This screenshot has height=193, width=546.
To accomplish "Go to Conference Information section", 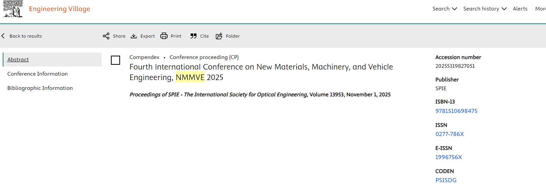I will click(x=37, y=74).
